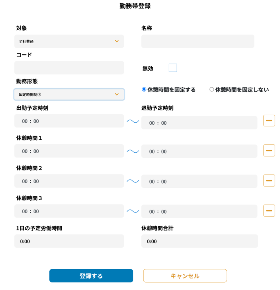Select 休憩時間を固定しない radio option
Screen dimensions: 280x290
(212, 89)
